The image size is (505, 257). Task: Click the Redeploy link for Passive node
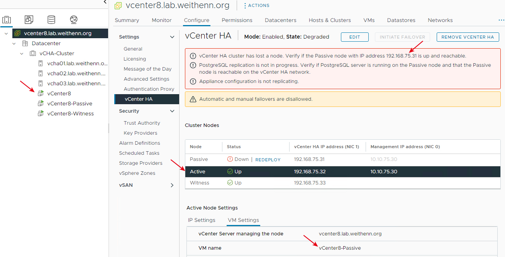pyautogui.click(x=268, y=159)
